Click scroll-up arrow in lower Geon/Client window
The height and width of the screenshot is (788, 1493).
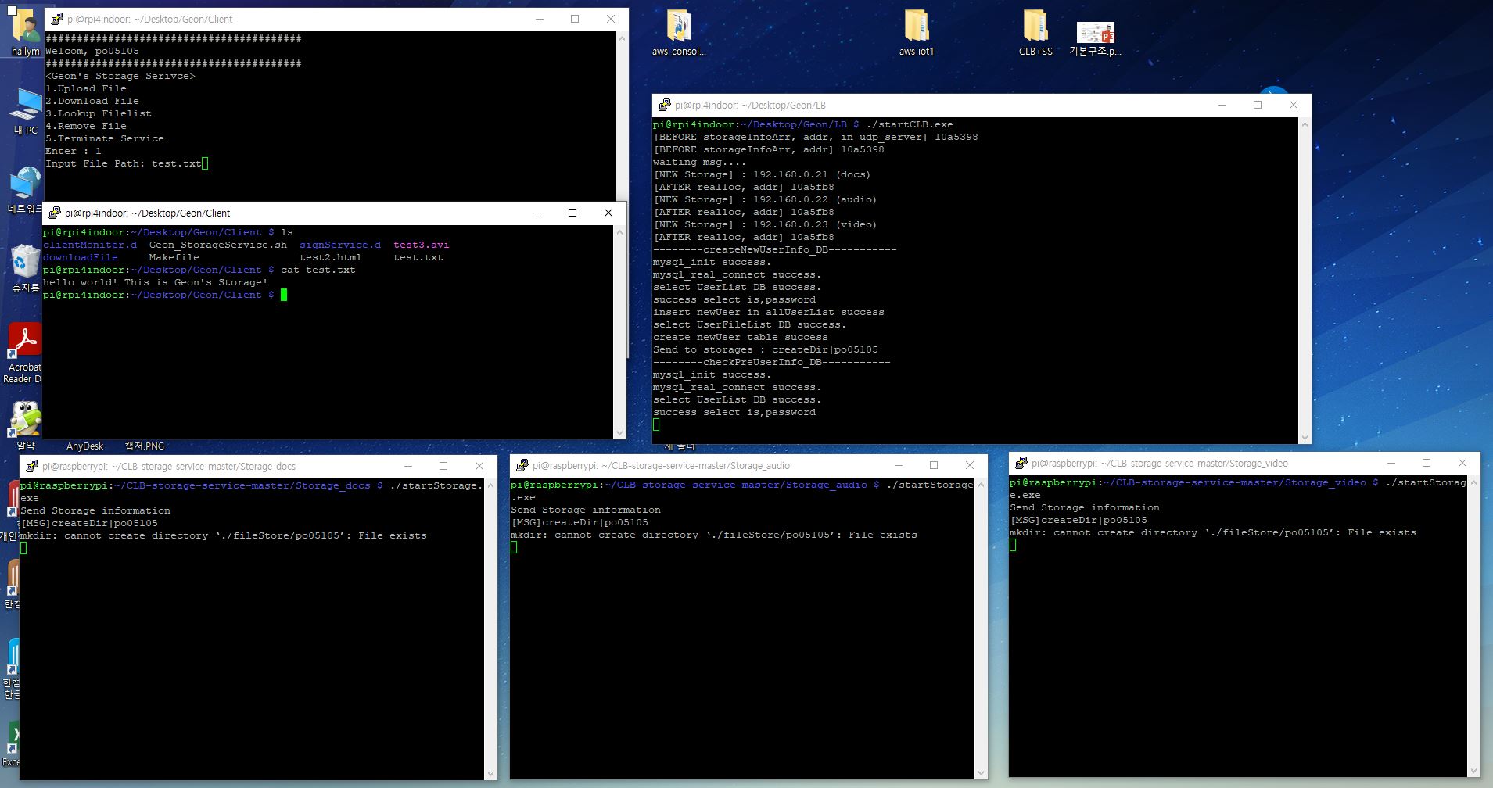[620, 232]
